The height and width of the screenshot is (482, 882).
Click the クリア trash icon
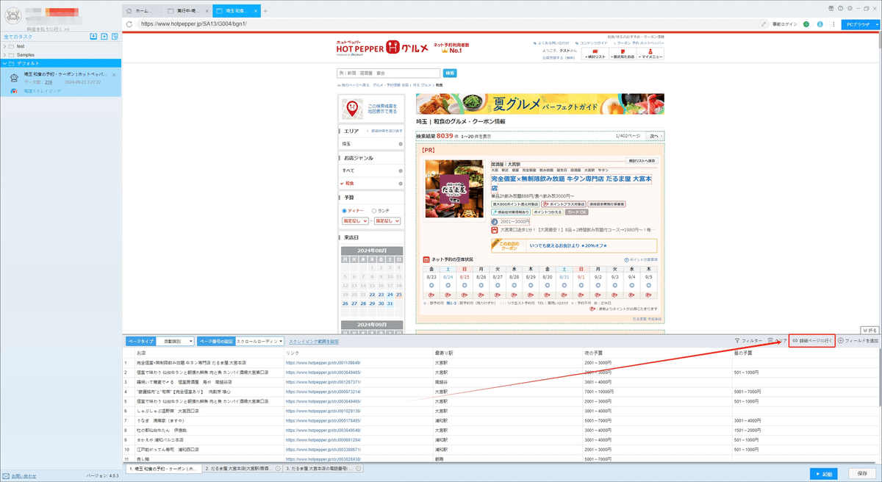pos(770,341)
